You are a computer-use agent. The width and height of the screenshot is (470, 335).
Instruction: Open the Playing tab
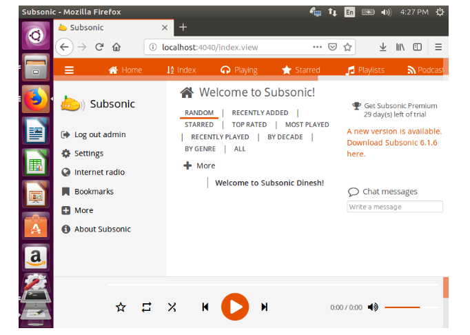[239, 70]
